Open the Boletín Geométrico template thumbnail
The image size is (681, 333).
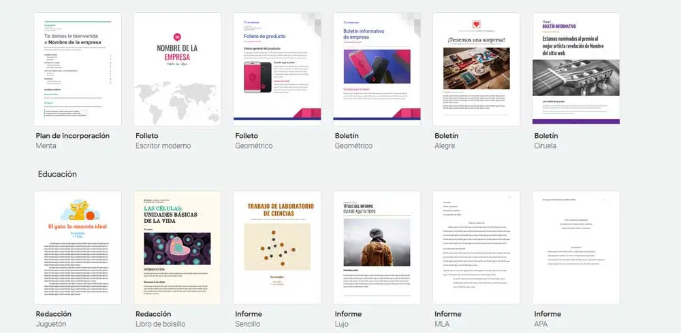click(x=377, y=69)
